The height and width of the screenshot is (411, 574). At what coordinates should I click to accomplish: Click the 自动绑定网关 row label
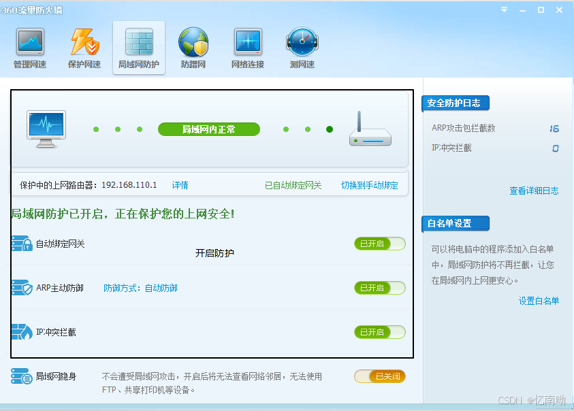61,244
